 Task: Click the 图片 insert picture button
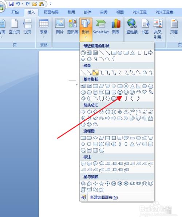[60, 27]
